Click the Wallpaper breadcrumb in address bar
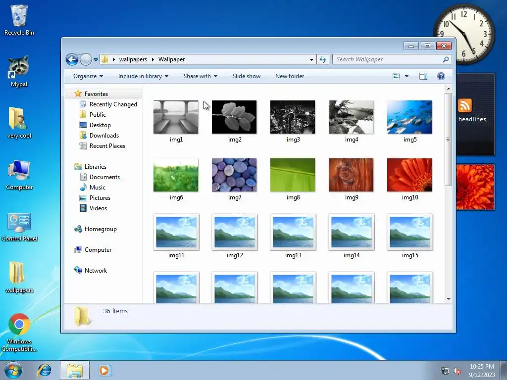This screenshot has height=380, width=507. tap(171, 59)
